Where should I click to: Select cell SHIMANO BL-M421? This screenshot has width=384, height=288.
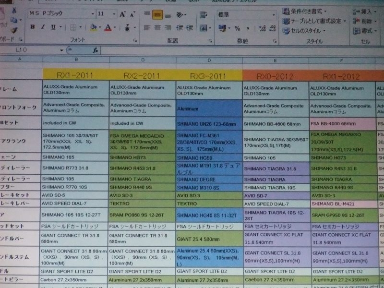point(343,204)
